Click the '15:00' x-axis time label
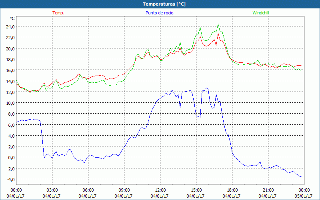The height and width of the screenshot is (200, 320). [x=196, y=190]
